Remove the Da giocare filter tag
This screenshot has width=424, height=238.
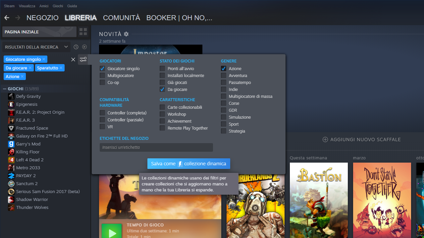[x=30, y=68]
